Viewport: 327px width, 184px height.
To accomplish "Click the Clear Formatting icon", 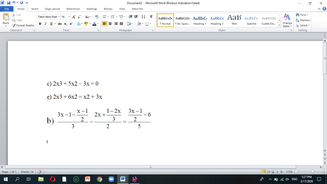I will pyautogui.click(x=96, y=17).
